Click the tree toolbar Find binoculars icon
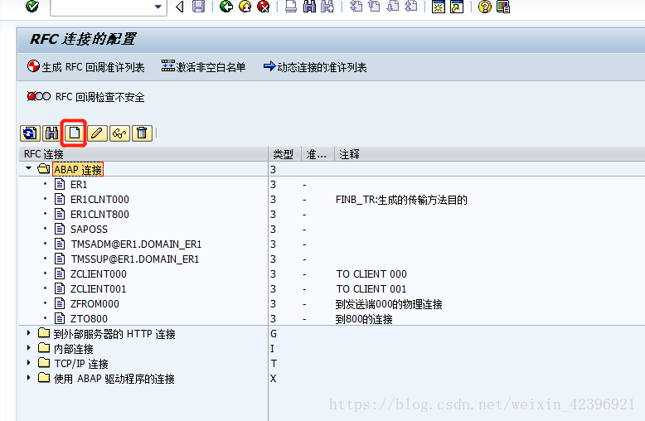This screenshot has width=645, height=421. [x=52, y=133]
